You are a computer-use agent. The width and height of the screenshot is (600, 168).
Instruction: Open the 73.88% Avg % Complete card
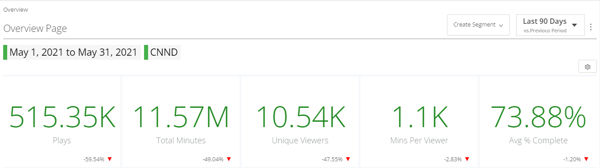[x=539, y=121]
